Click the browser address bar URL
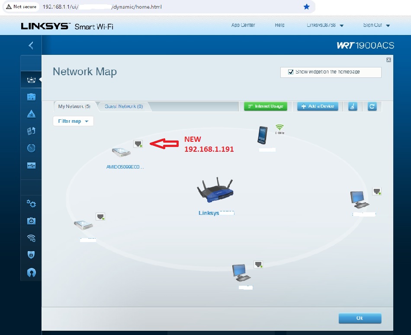This screenshot has height=335, width=411. (102, 7)
